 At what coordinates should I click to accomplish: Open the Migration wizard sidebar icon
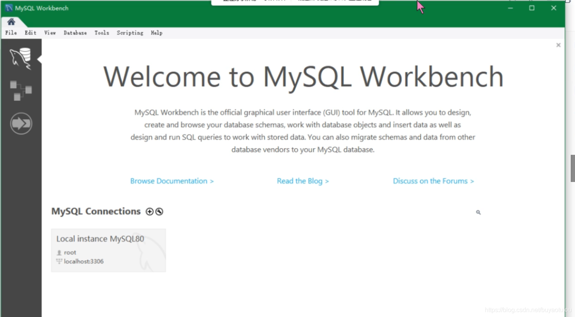pos(21,123)
